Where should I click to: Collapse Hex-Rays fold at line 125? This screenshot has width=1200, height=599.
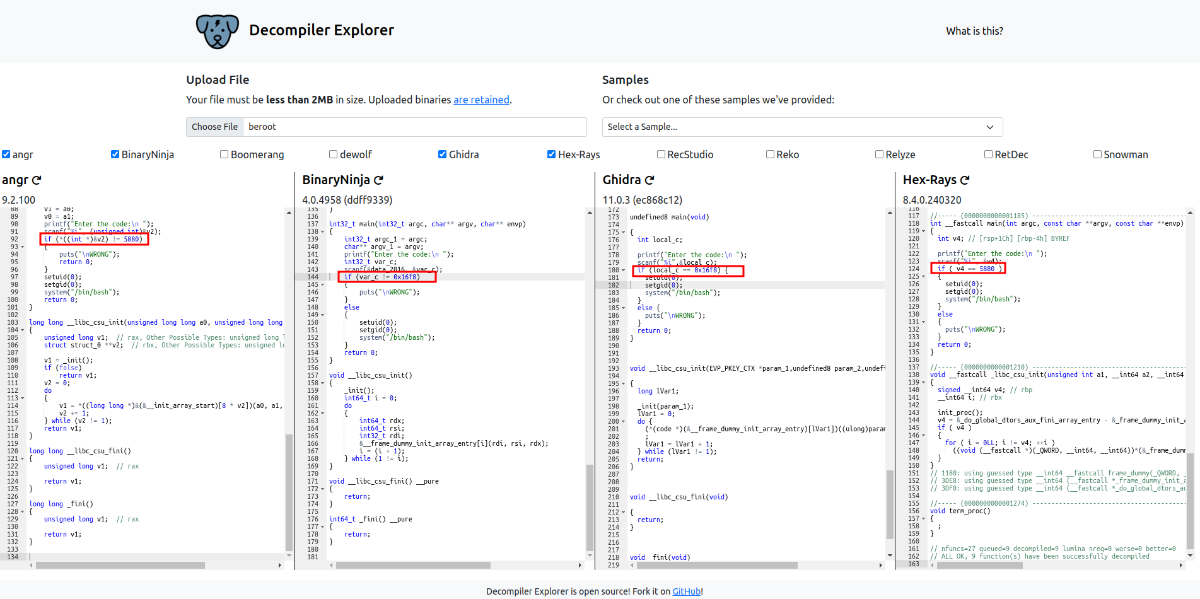point(924,277)
